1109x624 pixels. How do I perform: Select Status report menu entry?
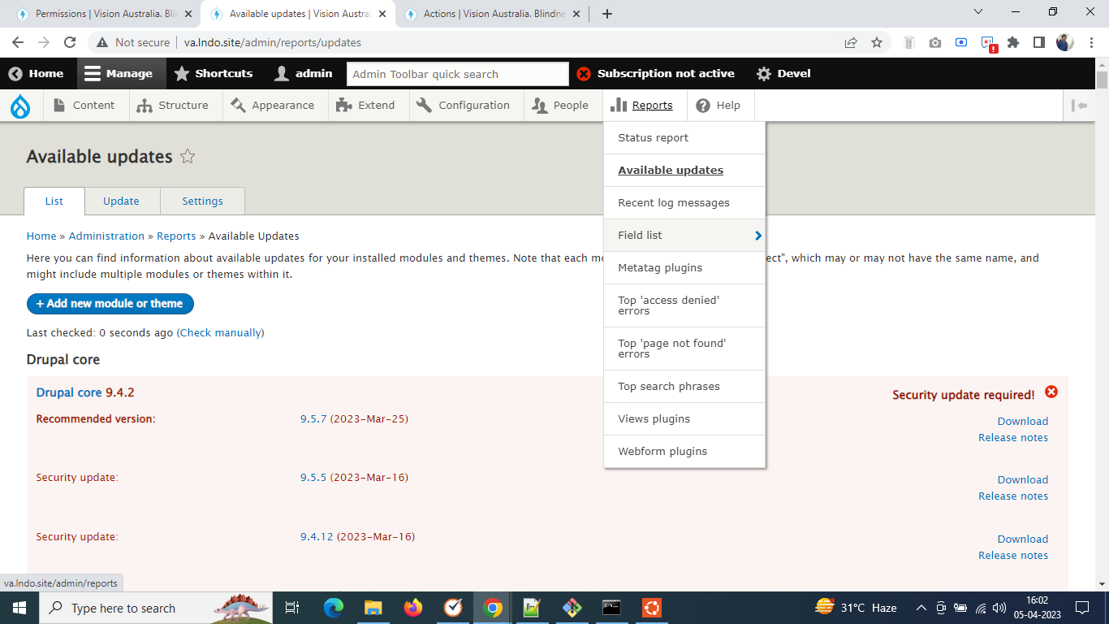click(x=654, y=138)
